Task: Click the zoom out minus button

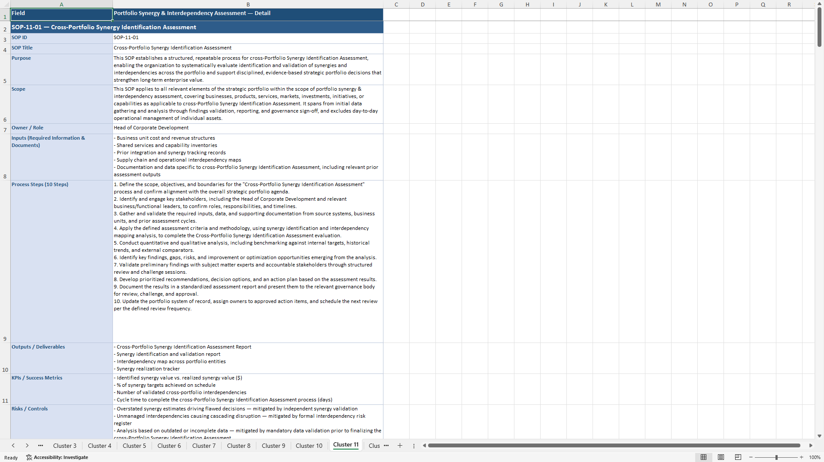Action: click(x=751, y=457)
